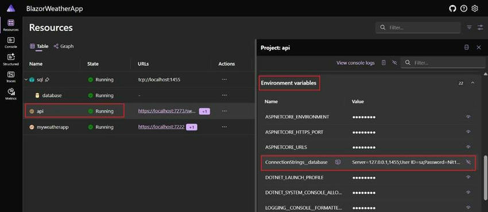The height and width of the screenshot is (212, 488).
Task: Reveal the ASPNETCORE_ENVIRONMENT value
Action: click(x=468, y=117)
